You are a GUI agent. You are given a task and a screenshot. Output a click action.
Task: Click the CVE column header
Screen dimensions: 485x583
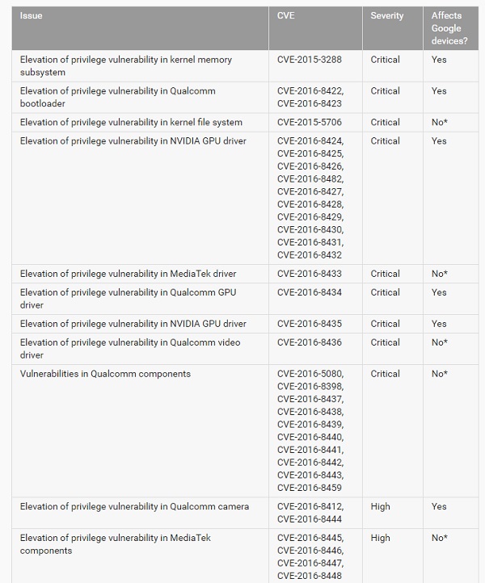[285, 15]
